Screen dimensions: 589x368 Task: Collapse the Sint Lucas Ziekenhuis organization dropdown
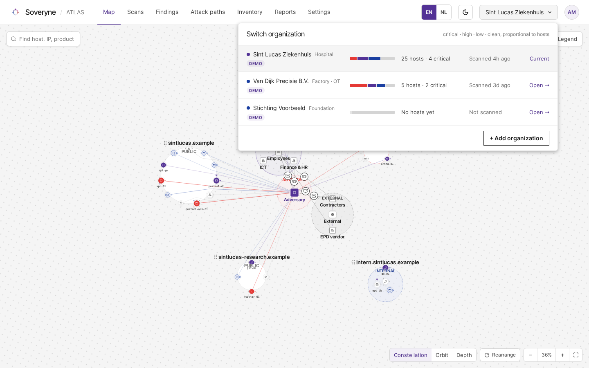[x=519, y=12]
